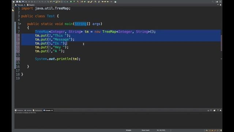
Task: Collapse the main method fold marker on line 5
Action: tap(20, 24)
